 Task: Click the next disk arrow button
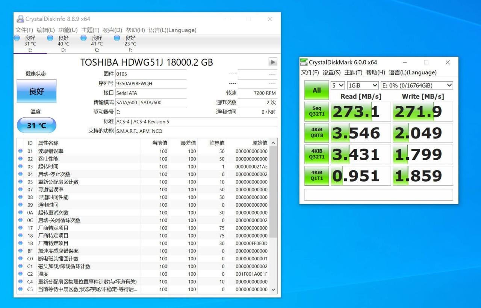click(273, 62)
